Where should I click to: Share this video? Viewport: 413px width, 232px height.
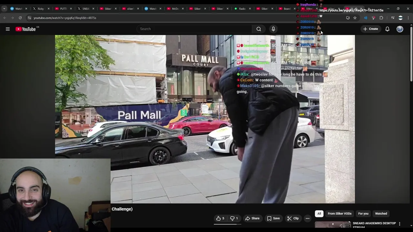[x=252, y=218]
